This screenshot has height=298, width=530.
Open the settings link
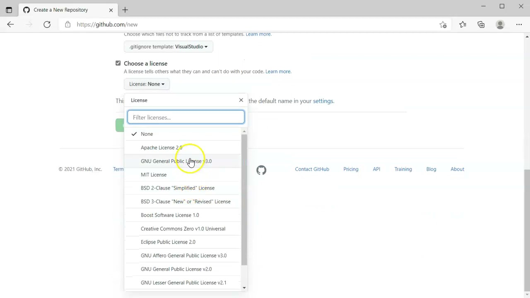[x=323, y=101]
